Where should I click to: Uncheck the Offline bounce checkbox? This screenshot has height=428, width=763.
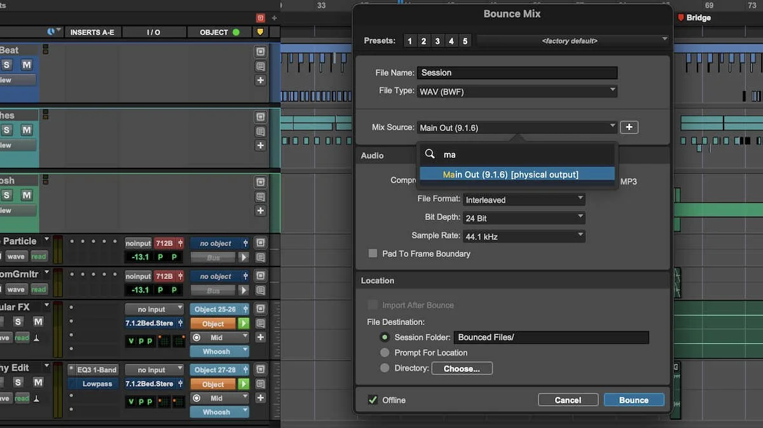click(372, 400)
